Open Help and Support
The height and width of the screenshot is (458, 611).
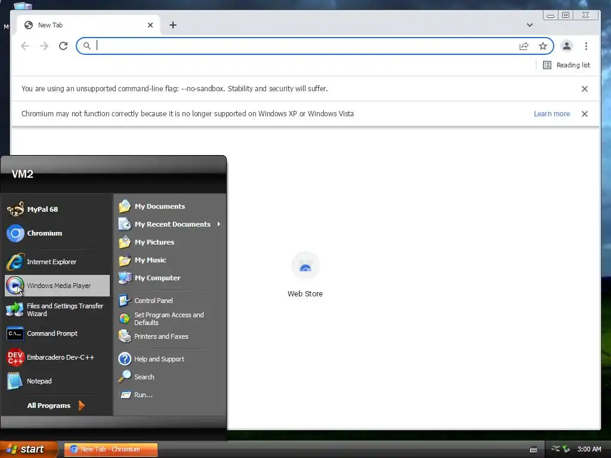[170, 359]
